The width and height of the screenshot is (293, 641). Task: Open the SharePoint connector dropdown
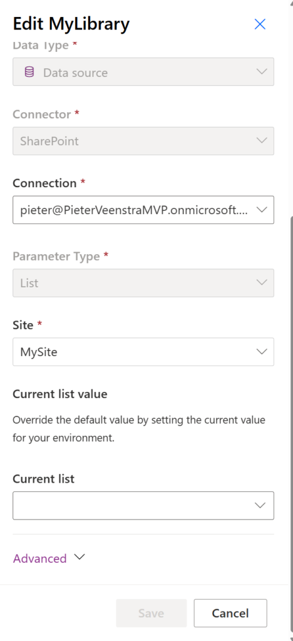click(x=143, y=141)
